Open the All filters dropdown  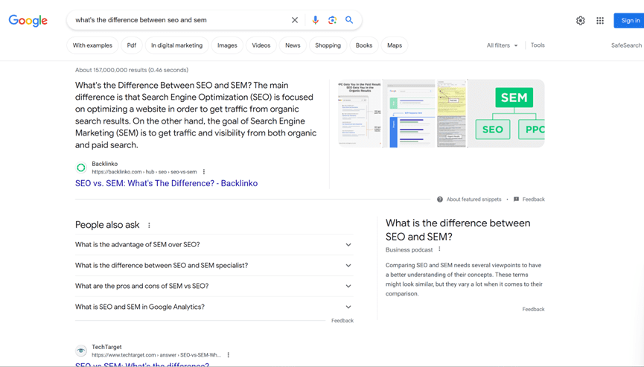point(502,45)
